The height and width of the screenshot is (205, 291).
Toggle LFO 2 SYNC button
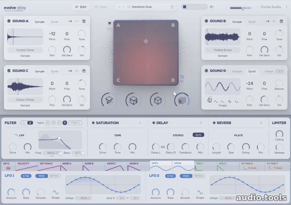tap(170, 176)
